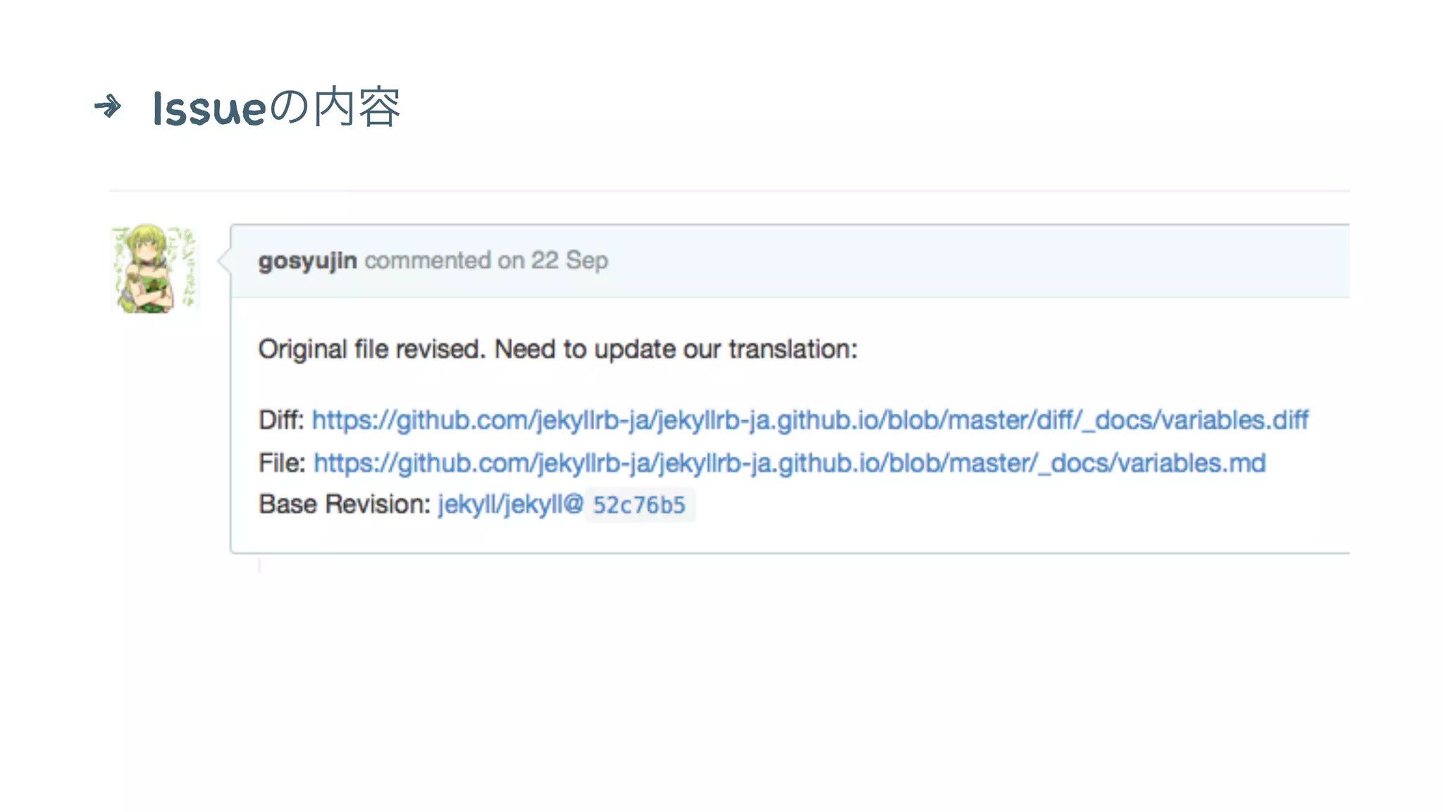This screenshot has width=1443, height=812.
Task: Click the "translation:" word in the comment
Action: 793,350
